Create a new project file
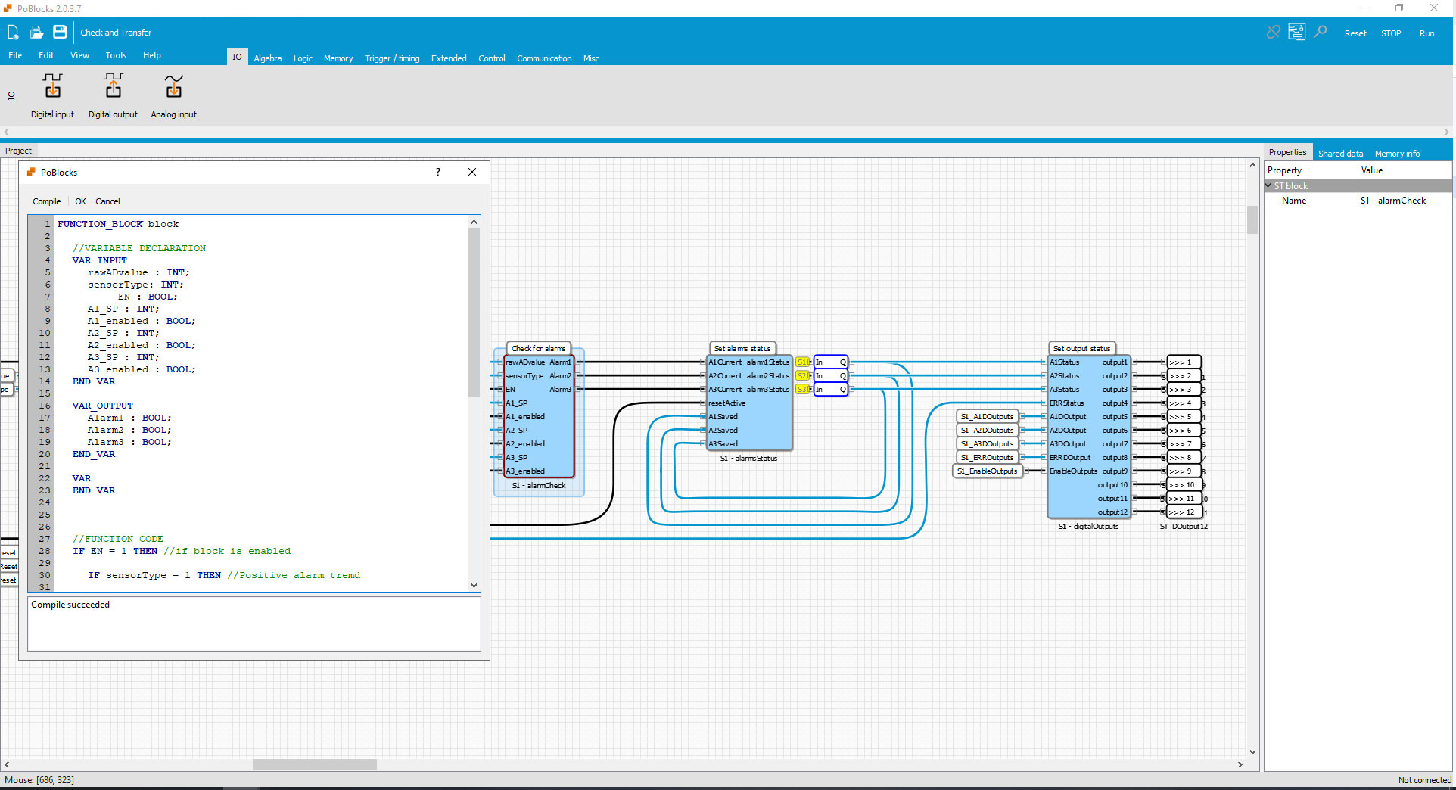Viewport: 1456px width, 790px height. (13, 33)
